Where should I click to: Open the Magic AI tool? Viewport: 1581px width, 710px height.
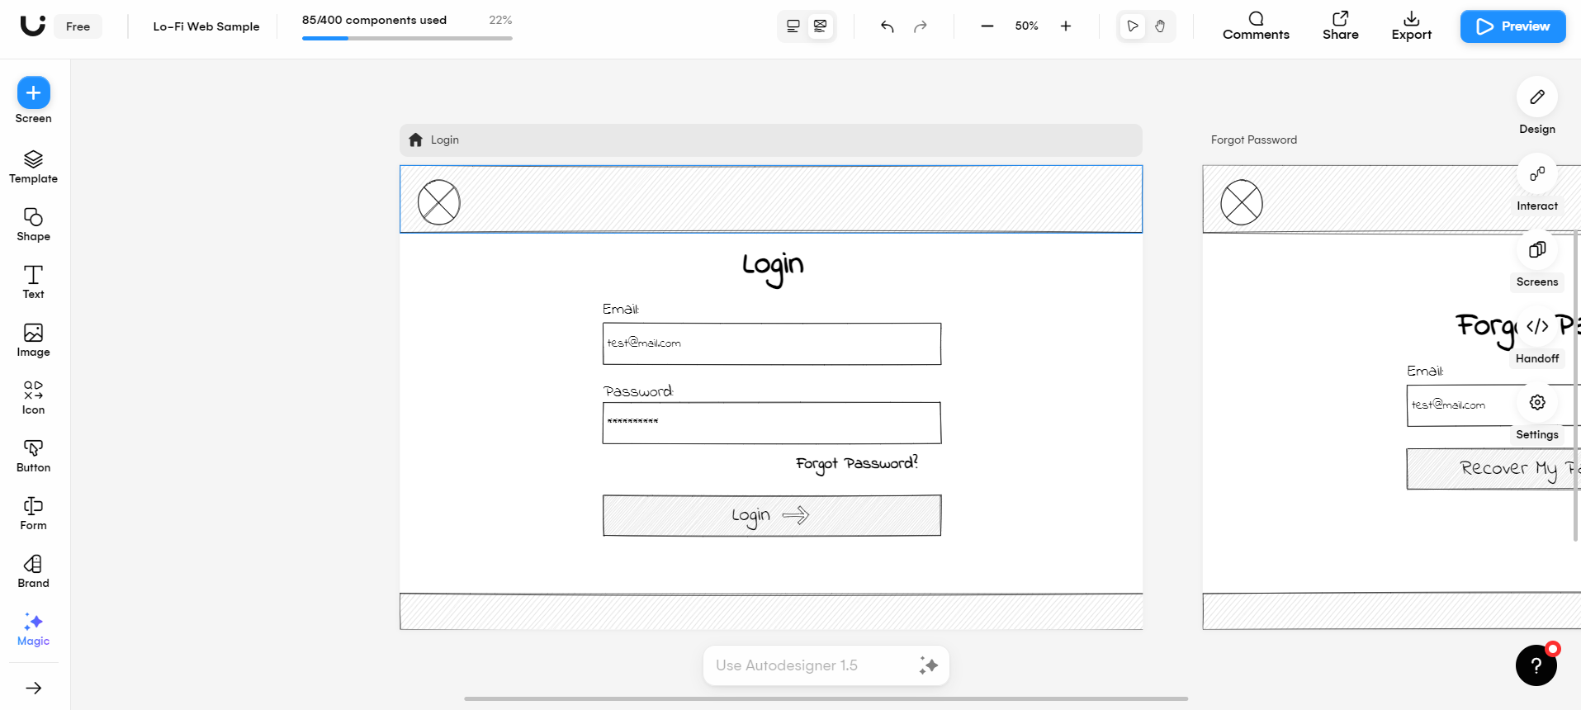coord(33,628)
